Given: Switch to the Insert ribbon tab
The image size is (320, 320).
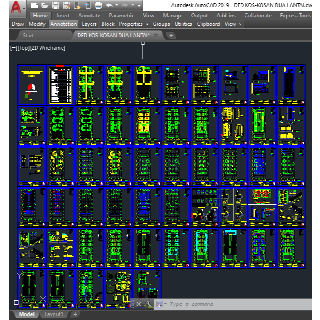Looking at the screenshot, I should [x=63, y=16].
